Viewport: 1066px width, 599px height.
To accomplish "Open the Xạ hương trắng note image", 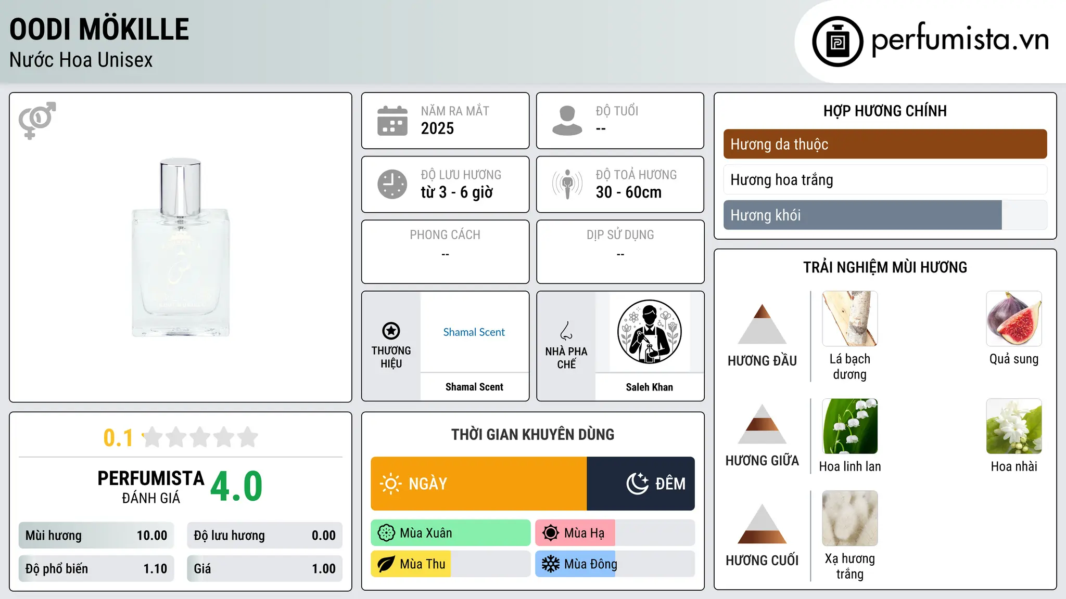I will (x=850, y=518).
